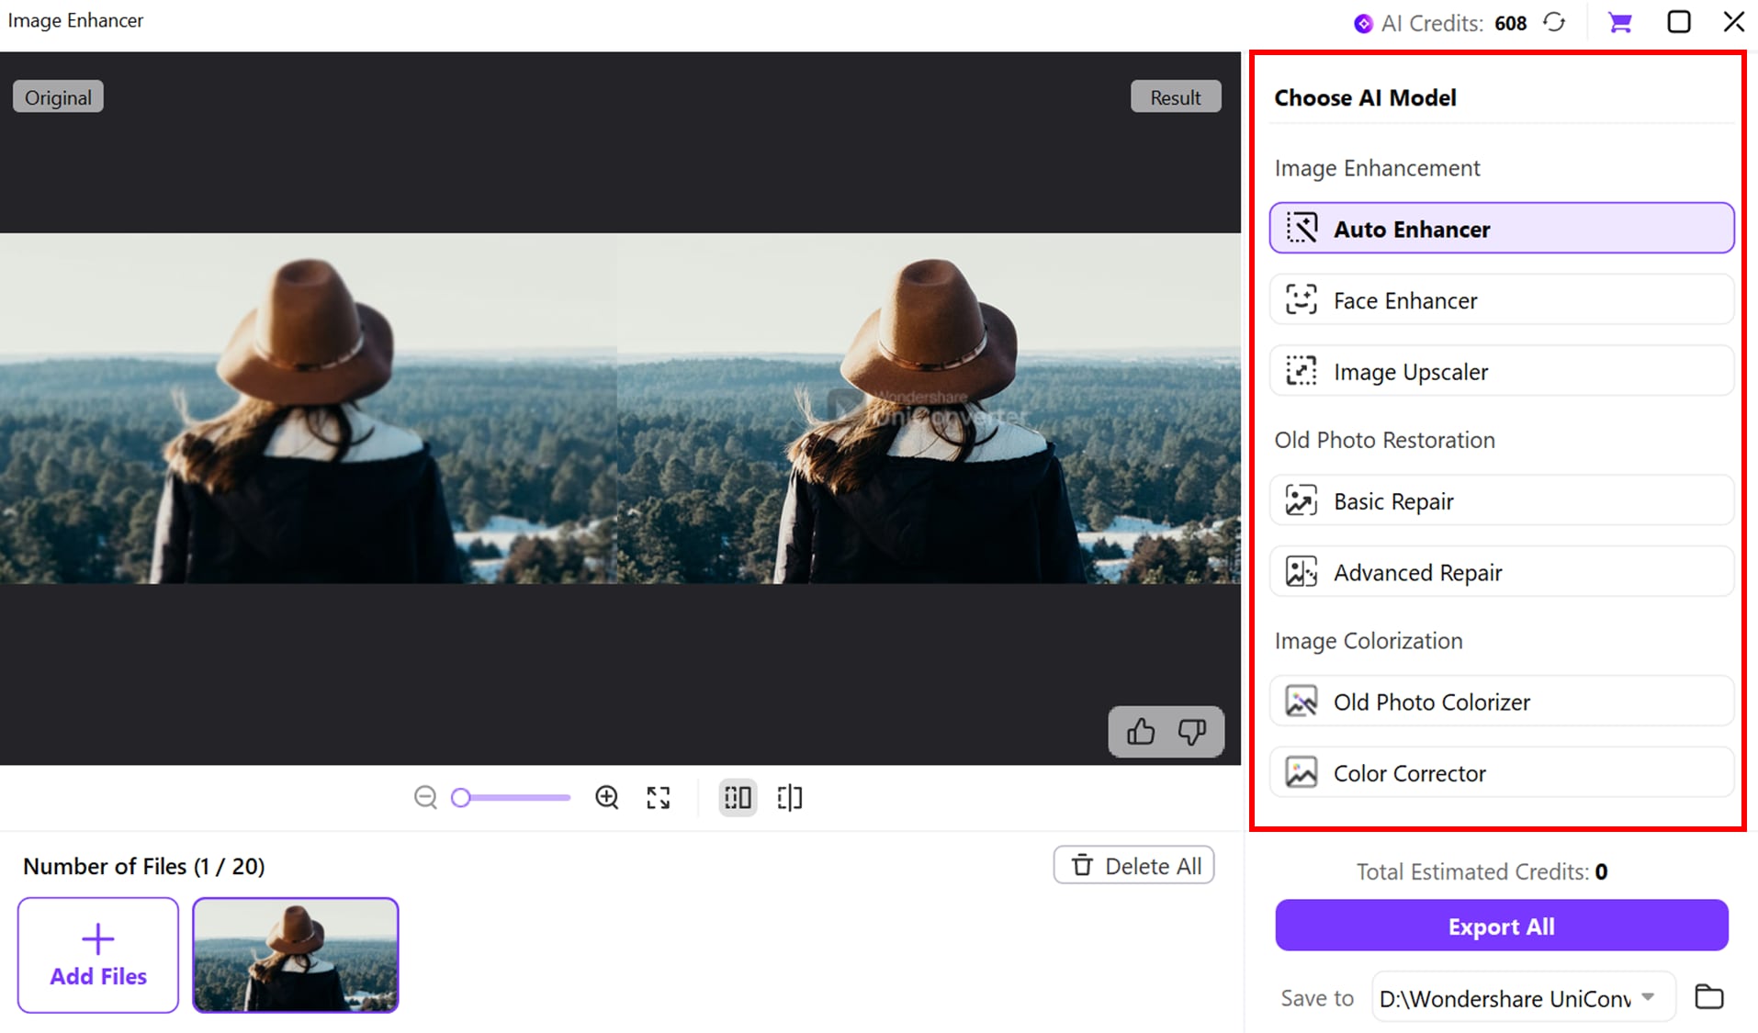The width and height of the screenshot is (1758, 1033).
Task: Zoom out with the minus magnifier
Action: [x=425, y=797]
